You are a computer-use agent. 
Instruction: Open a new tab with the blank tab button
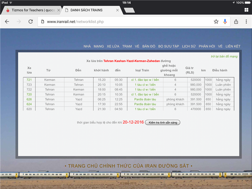click(x=129, y=10)
